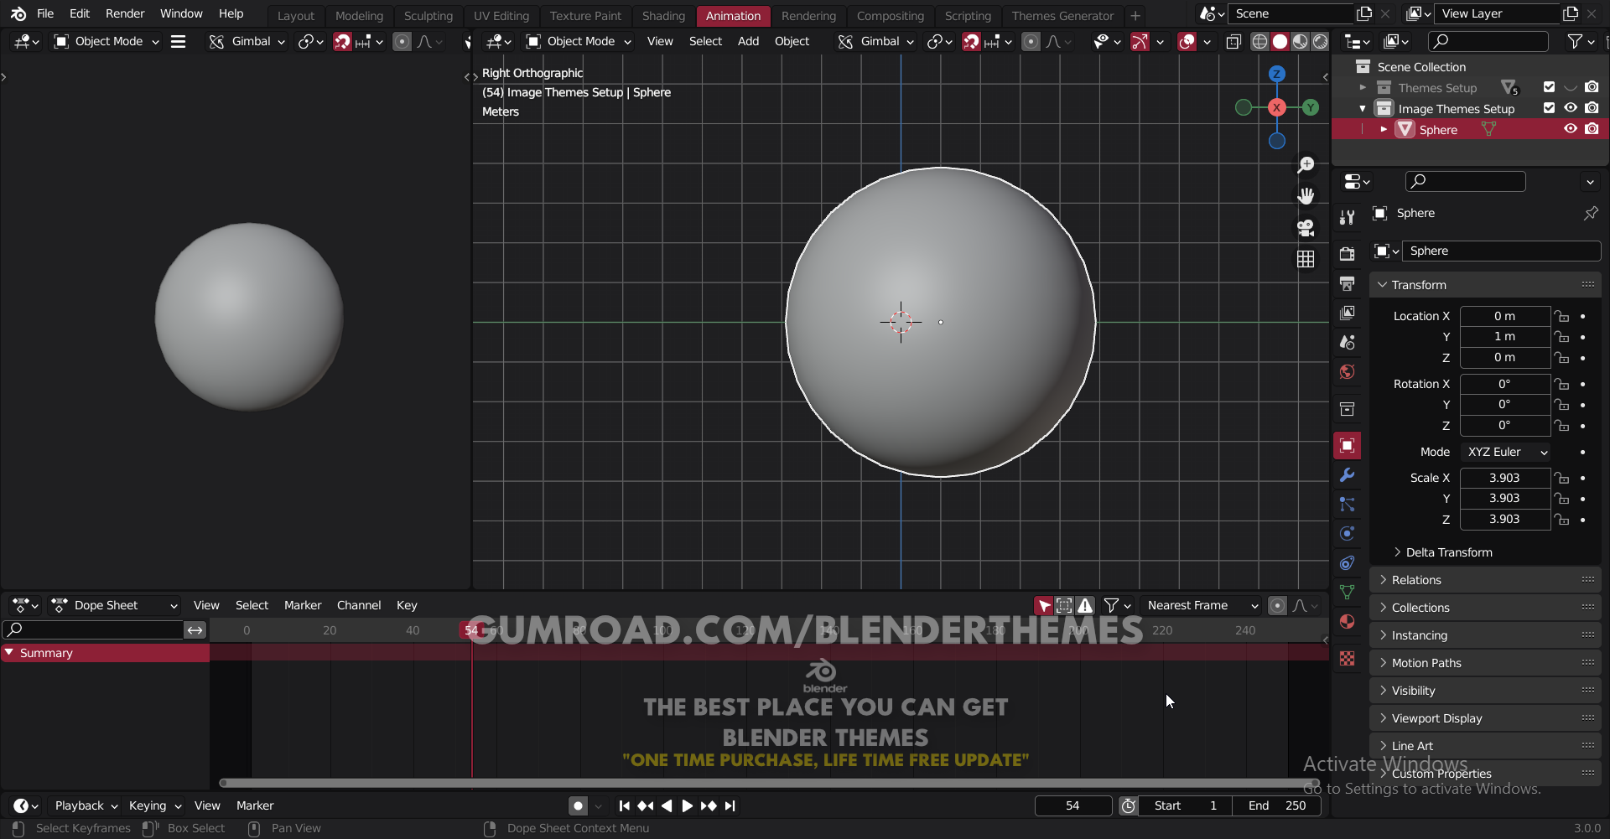
Task: Enable snapping with the magnet icon
Action: point(342,41)
